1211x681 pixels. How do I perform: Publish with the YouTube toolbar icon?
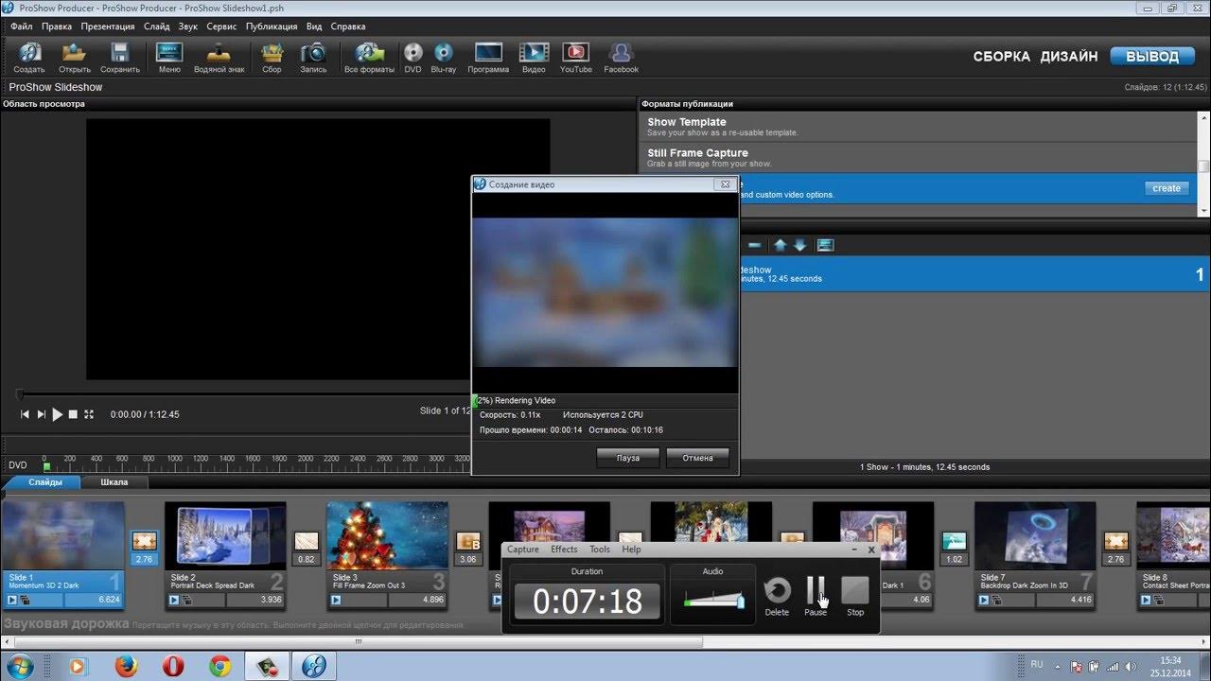(x=575, y=57)
